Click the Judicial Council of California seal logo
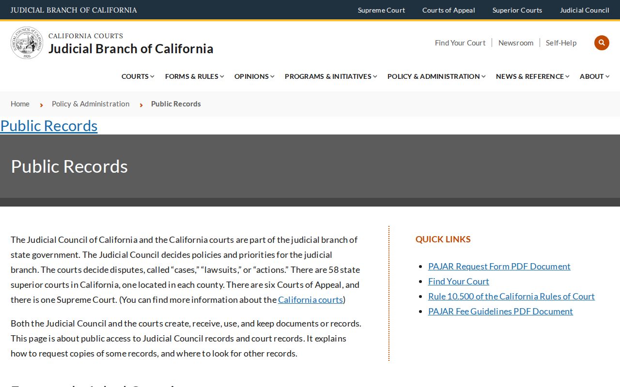 [27, 43]
